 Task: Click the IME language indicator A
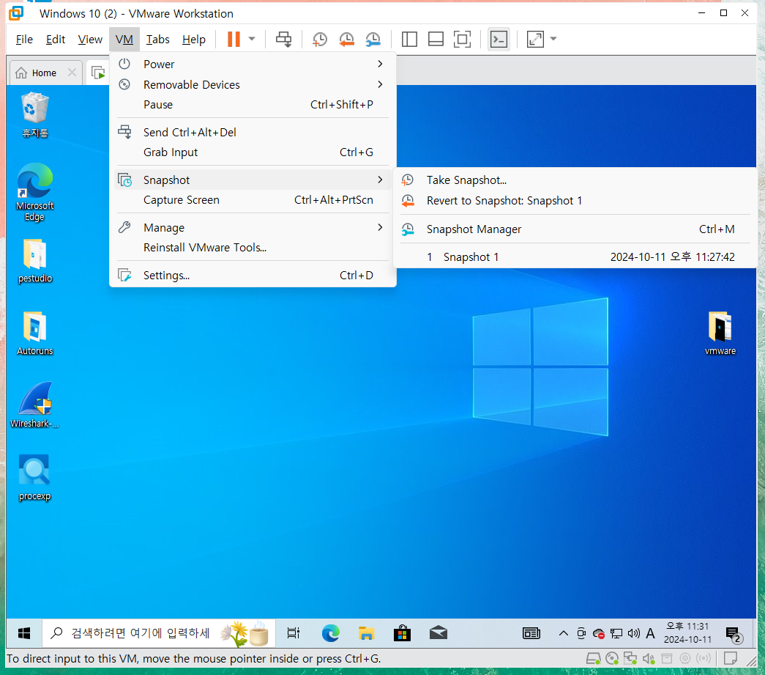[x=650, y=633]
